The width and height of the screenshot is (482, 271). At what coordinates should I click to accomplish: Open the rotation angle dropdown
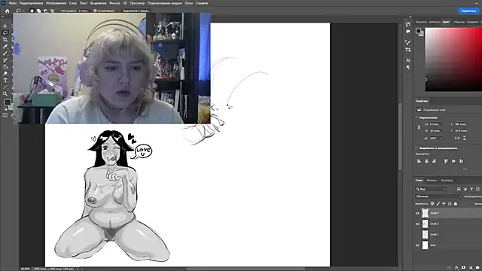tap(441, 139)
